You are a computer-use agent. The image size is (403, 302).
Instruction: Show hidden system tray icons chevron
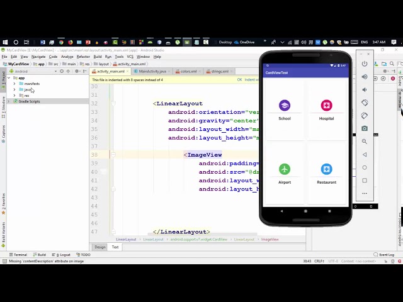pos(282,42)
